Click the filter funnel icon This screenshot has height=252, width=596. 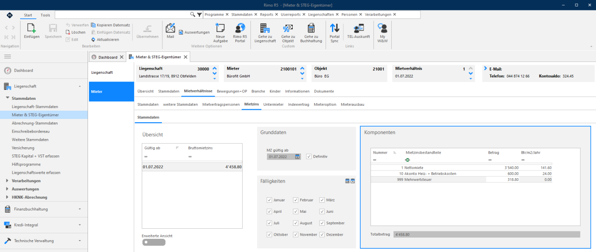point(199,15)
